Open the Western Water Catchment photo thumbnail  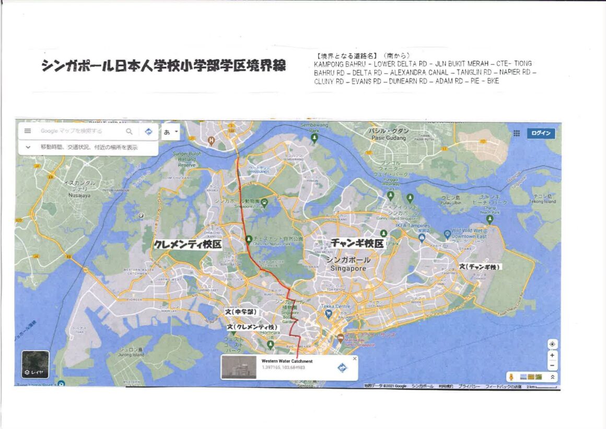pyautogui.click(x=239, y=368)
